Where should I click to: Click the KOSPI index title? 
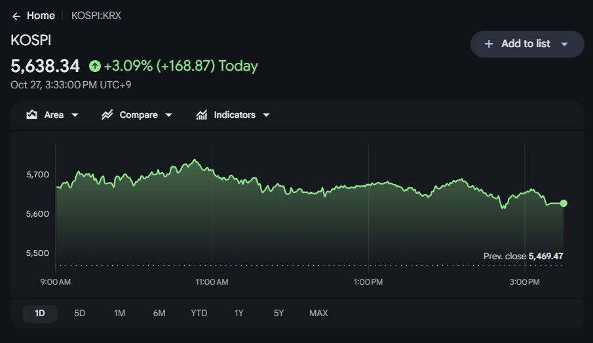(x=31, y=41)
